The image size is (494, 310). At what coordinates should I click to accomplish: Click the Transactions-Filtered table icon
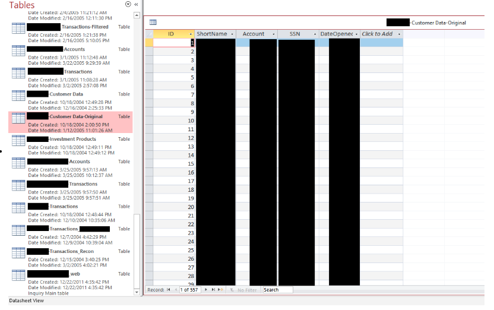tap(18, 27)
